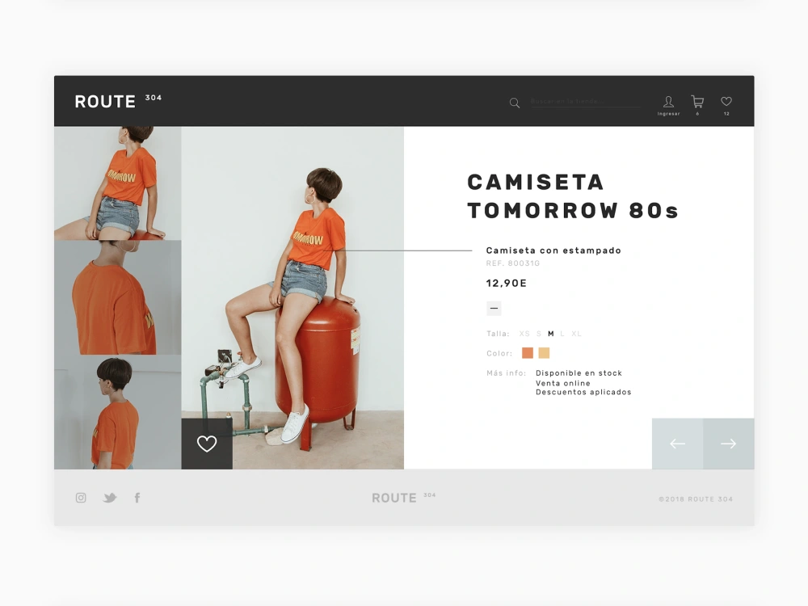
Task: Click 'Venta online' text
Action: [x=562, y=383]
